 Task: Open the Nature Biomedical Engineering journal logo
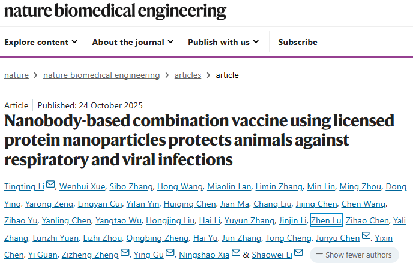coord(115,11)
